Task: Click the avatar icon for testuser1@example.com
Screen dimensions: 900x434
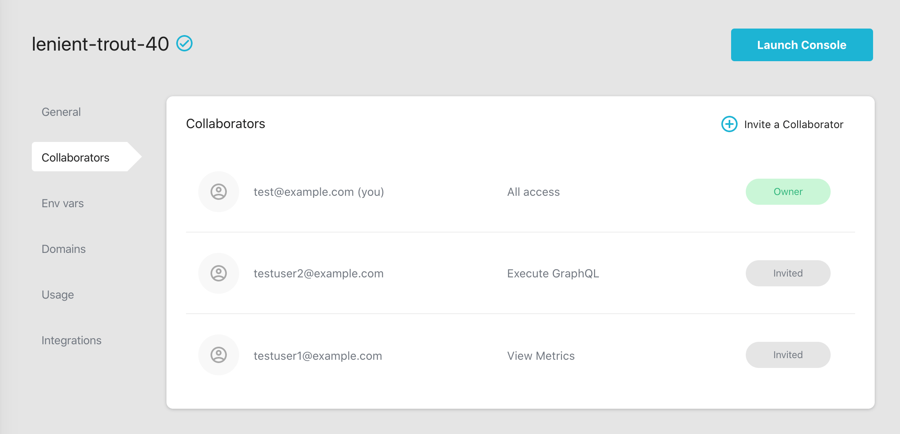Action: click(218, 355)
